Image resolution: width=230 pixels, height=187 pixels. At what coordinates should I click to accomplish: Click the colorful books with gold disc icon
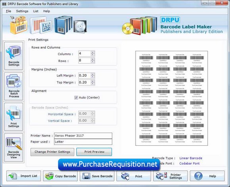[139, 25]
